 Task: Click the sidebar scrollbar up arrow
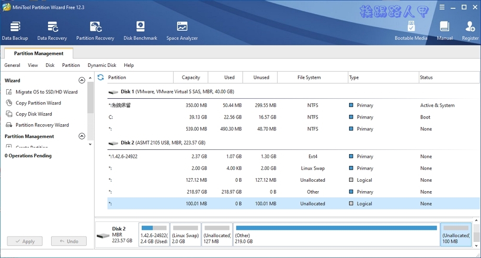[x=90, y=78]
